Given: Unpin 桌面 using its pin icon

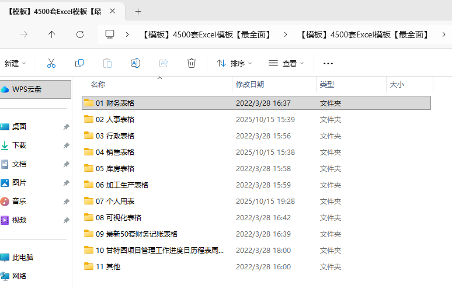Looking at the screenshot, I should tap(67, 127).
